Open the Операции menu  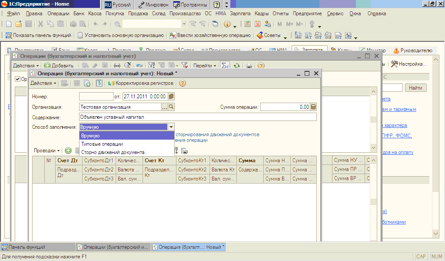(58, 13)
